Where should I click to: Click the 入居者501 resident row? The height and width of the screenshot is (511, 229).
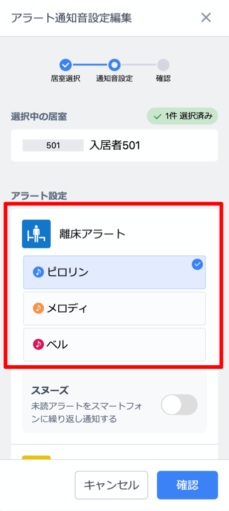(114, 145)
